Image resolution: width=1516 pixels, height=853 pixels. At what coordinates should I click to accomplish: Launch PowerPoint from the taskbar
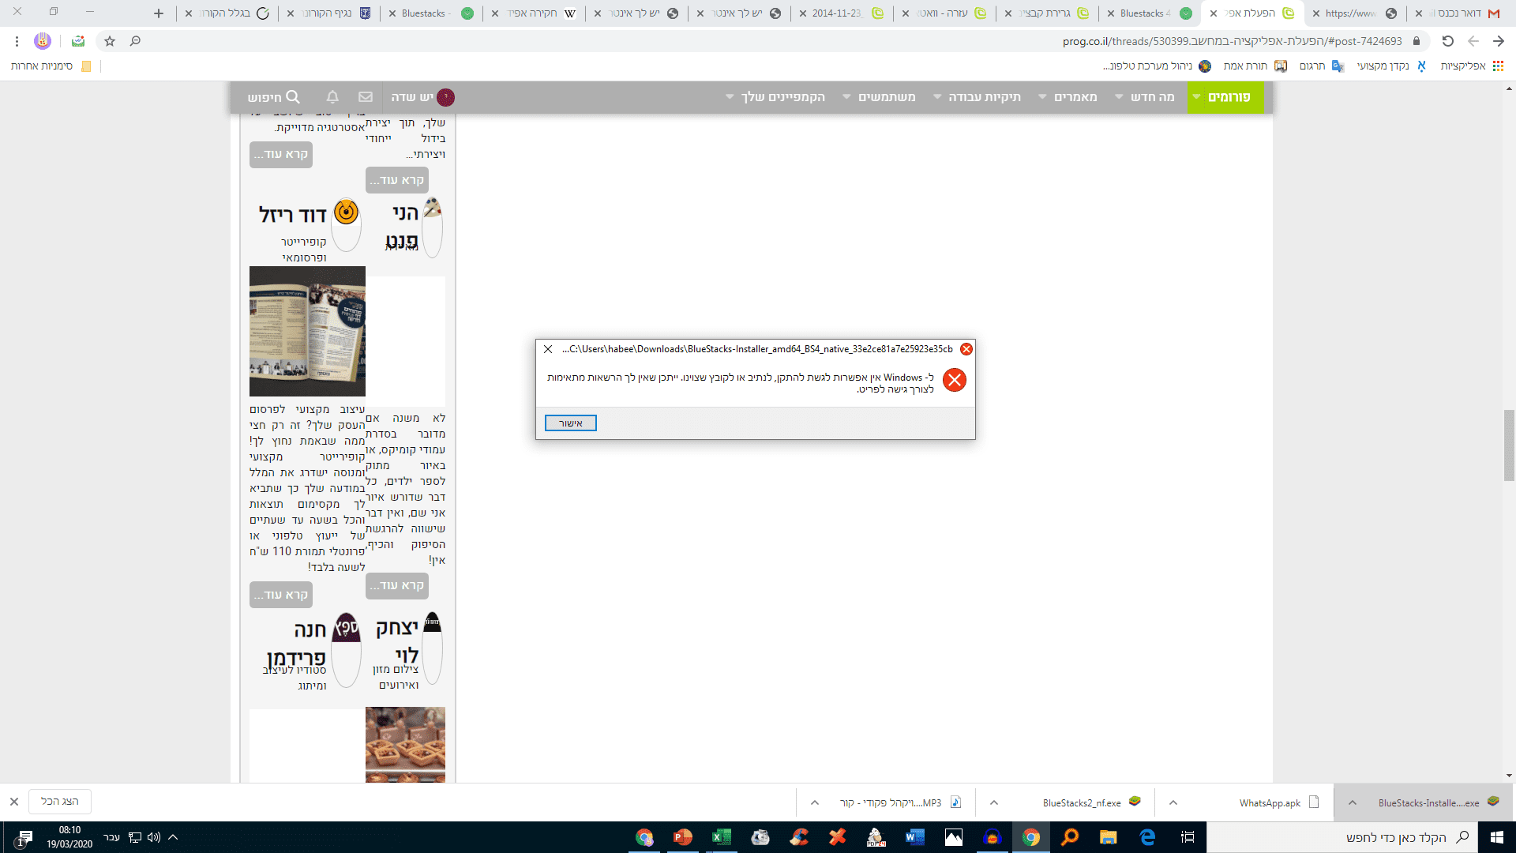[x=682, y=837]
